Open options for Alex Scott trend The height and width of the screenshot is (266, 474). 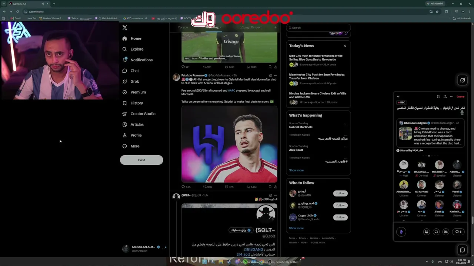point(346,147)
